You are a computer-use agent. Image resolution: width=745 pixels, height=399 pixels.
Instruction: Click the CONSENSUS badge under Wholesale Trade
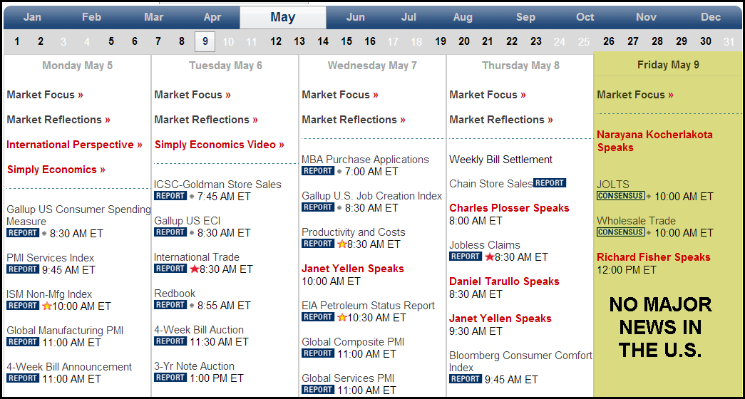click(621, 232)
